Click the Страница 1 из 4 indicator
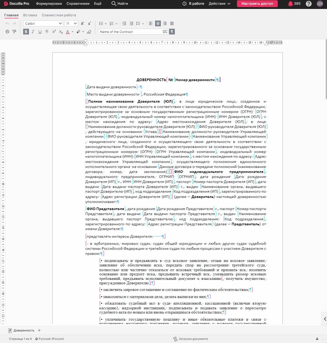This screenshot has height=343, width=327. tap(20, 339)
